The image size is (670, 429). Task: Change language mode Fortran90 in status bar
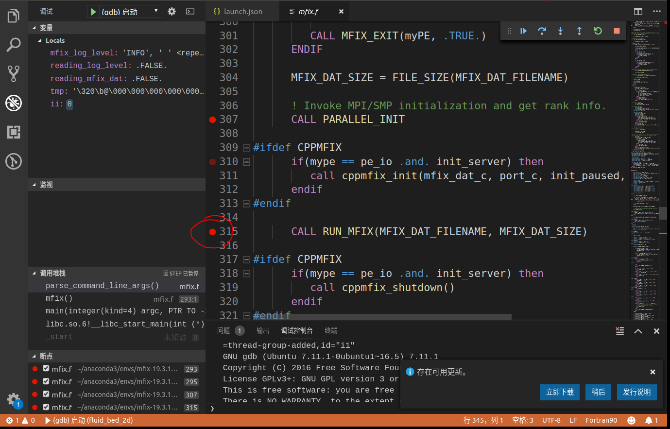coord(601,420)
